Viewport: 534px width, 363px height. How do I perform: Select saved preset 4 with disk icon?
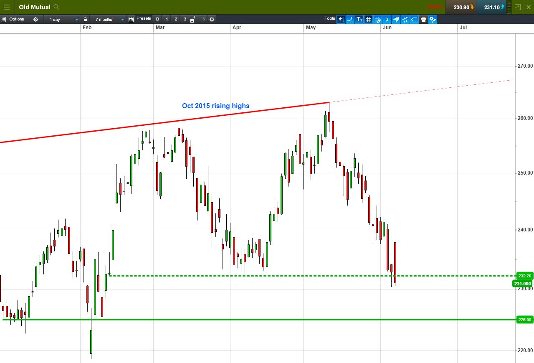[193, 19]
